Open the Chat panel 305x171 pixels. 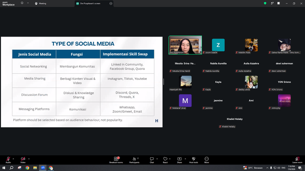152,160
